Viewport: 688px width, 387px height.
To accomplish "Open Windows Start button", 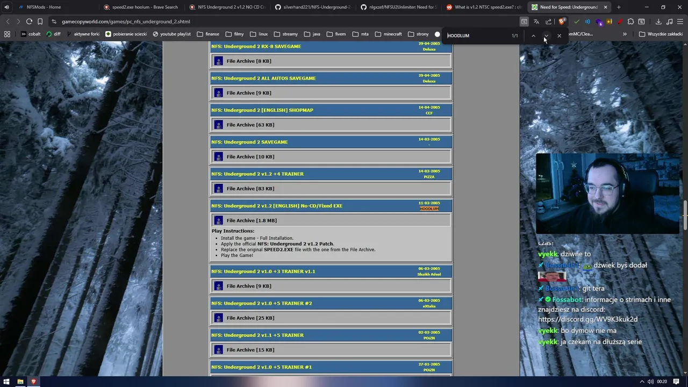I will point(6,382).
